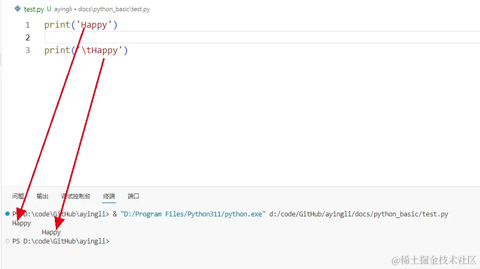Click the print('\tHappy') code on line 3
The width and height of the screenshot is (480, 269).
(x=86, y=50)
